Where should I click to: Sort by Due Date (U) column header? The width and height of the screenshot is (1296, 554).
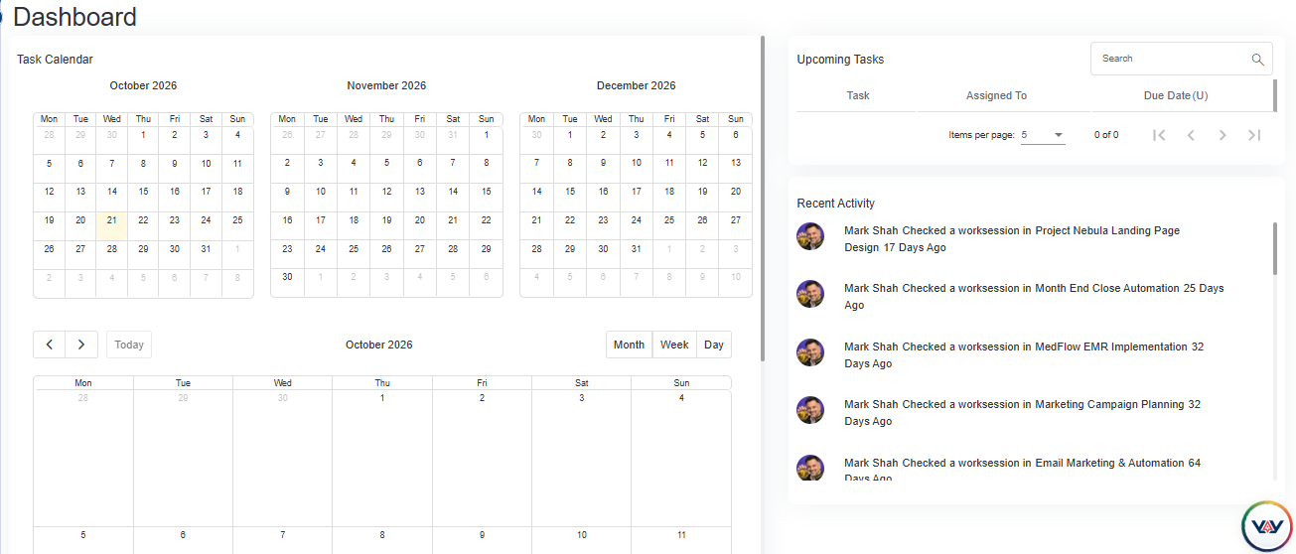1176,95
